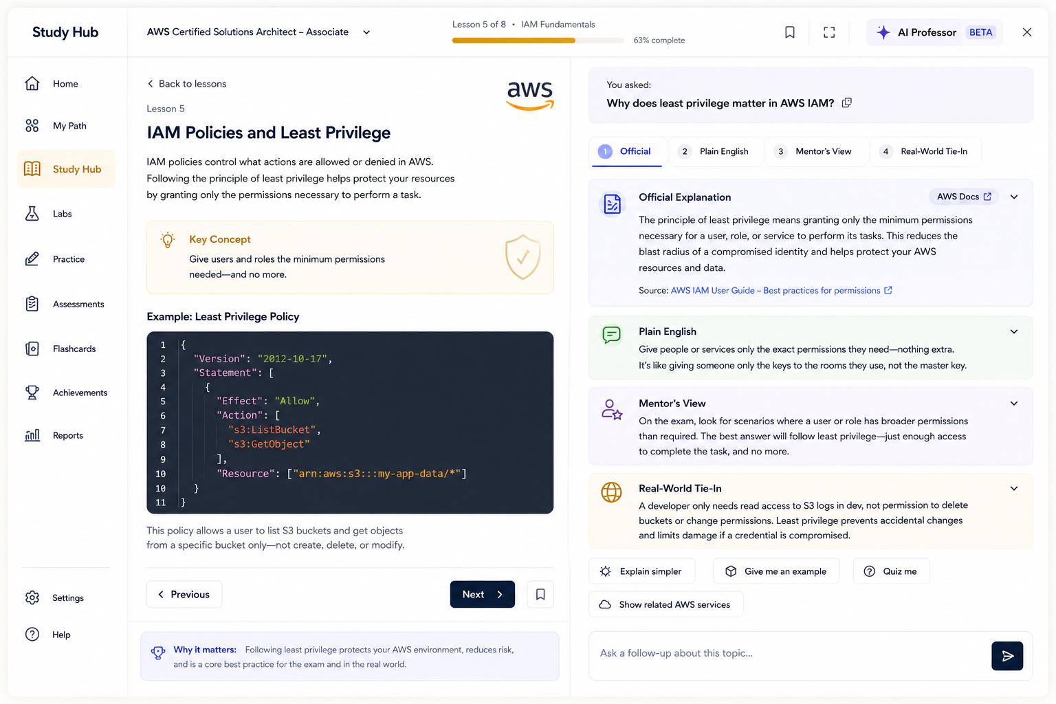Click the Next lesson button
The height and width of the screenshot is (704, 1056).
[483, 594]
